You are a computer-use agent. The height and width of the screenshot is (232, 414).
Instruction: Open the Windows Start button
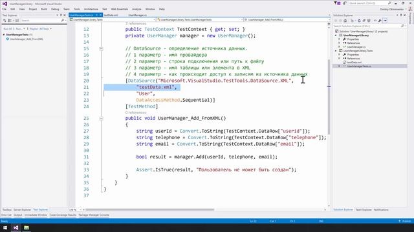click(x=5, y=227)
